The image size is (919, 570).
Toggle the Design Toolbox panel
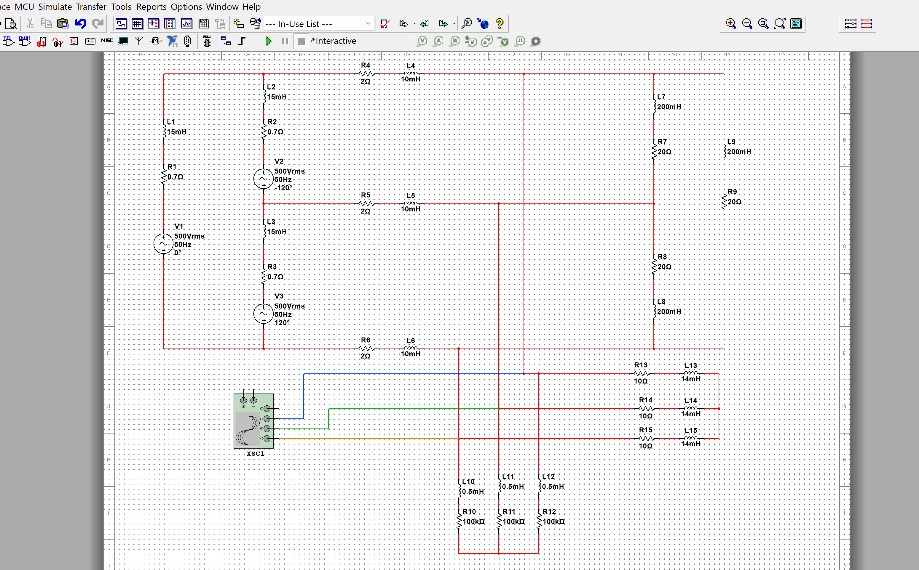121,24
